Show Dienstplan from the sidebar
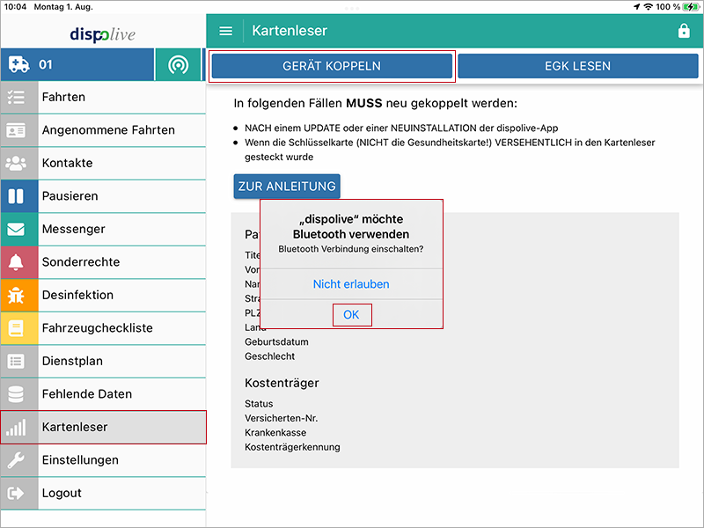The height and width of the screenshot is (528, 704). click(x=103, y=361)
